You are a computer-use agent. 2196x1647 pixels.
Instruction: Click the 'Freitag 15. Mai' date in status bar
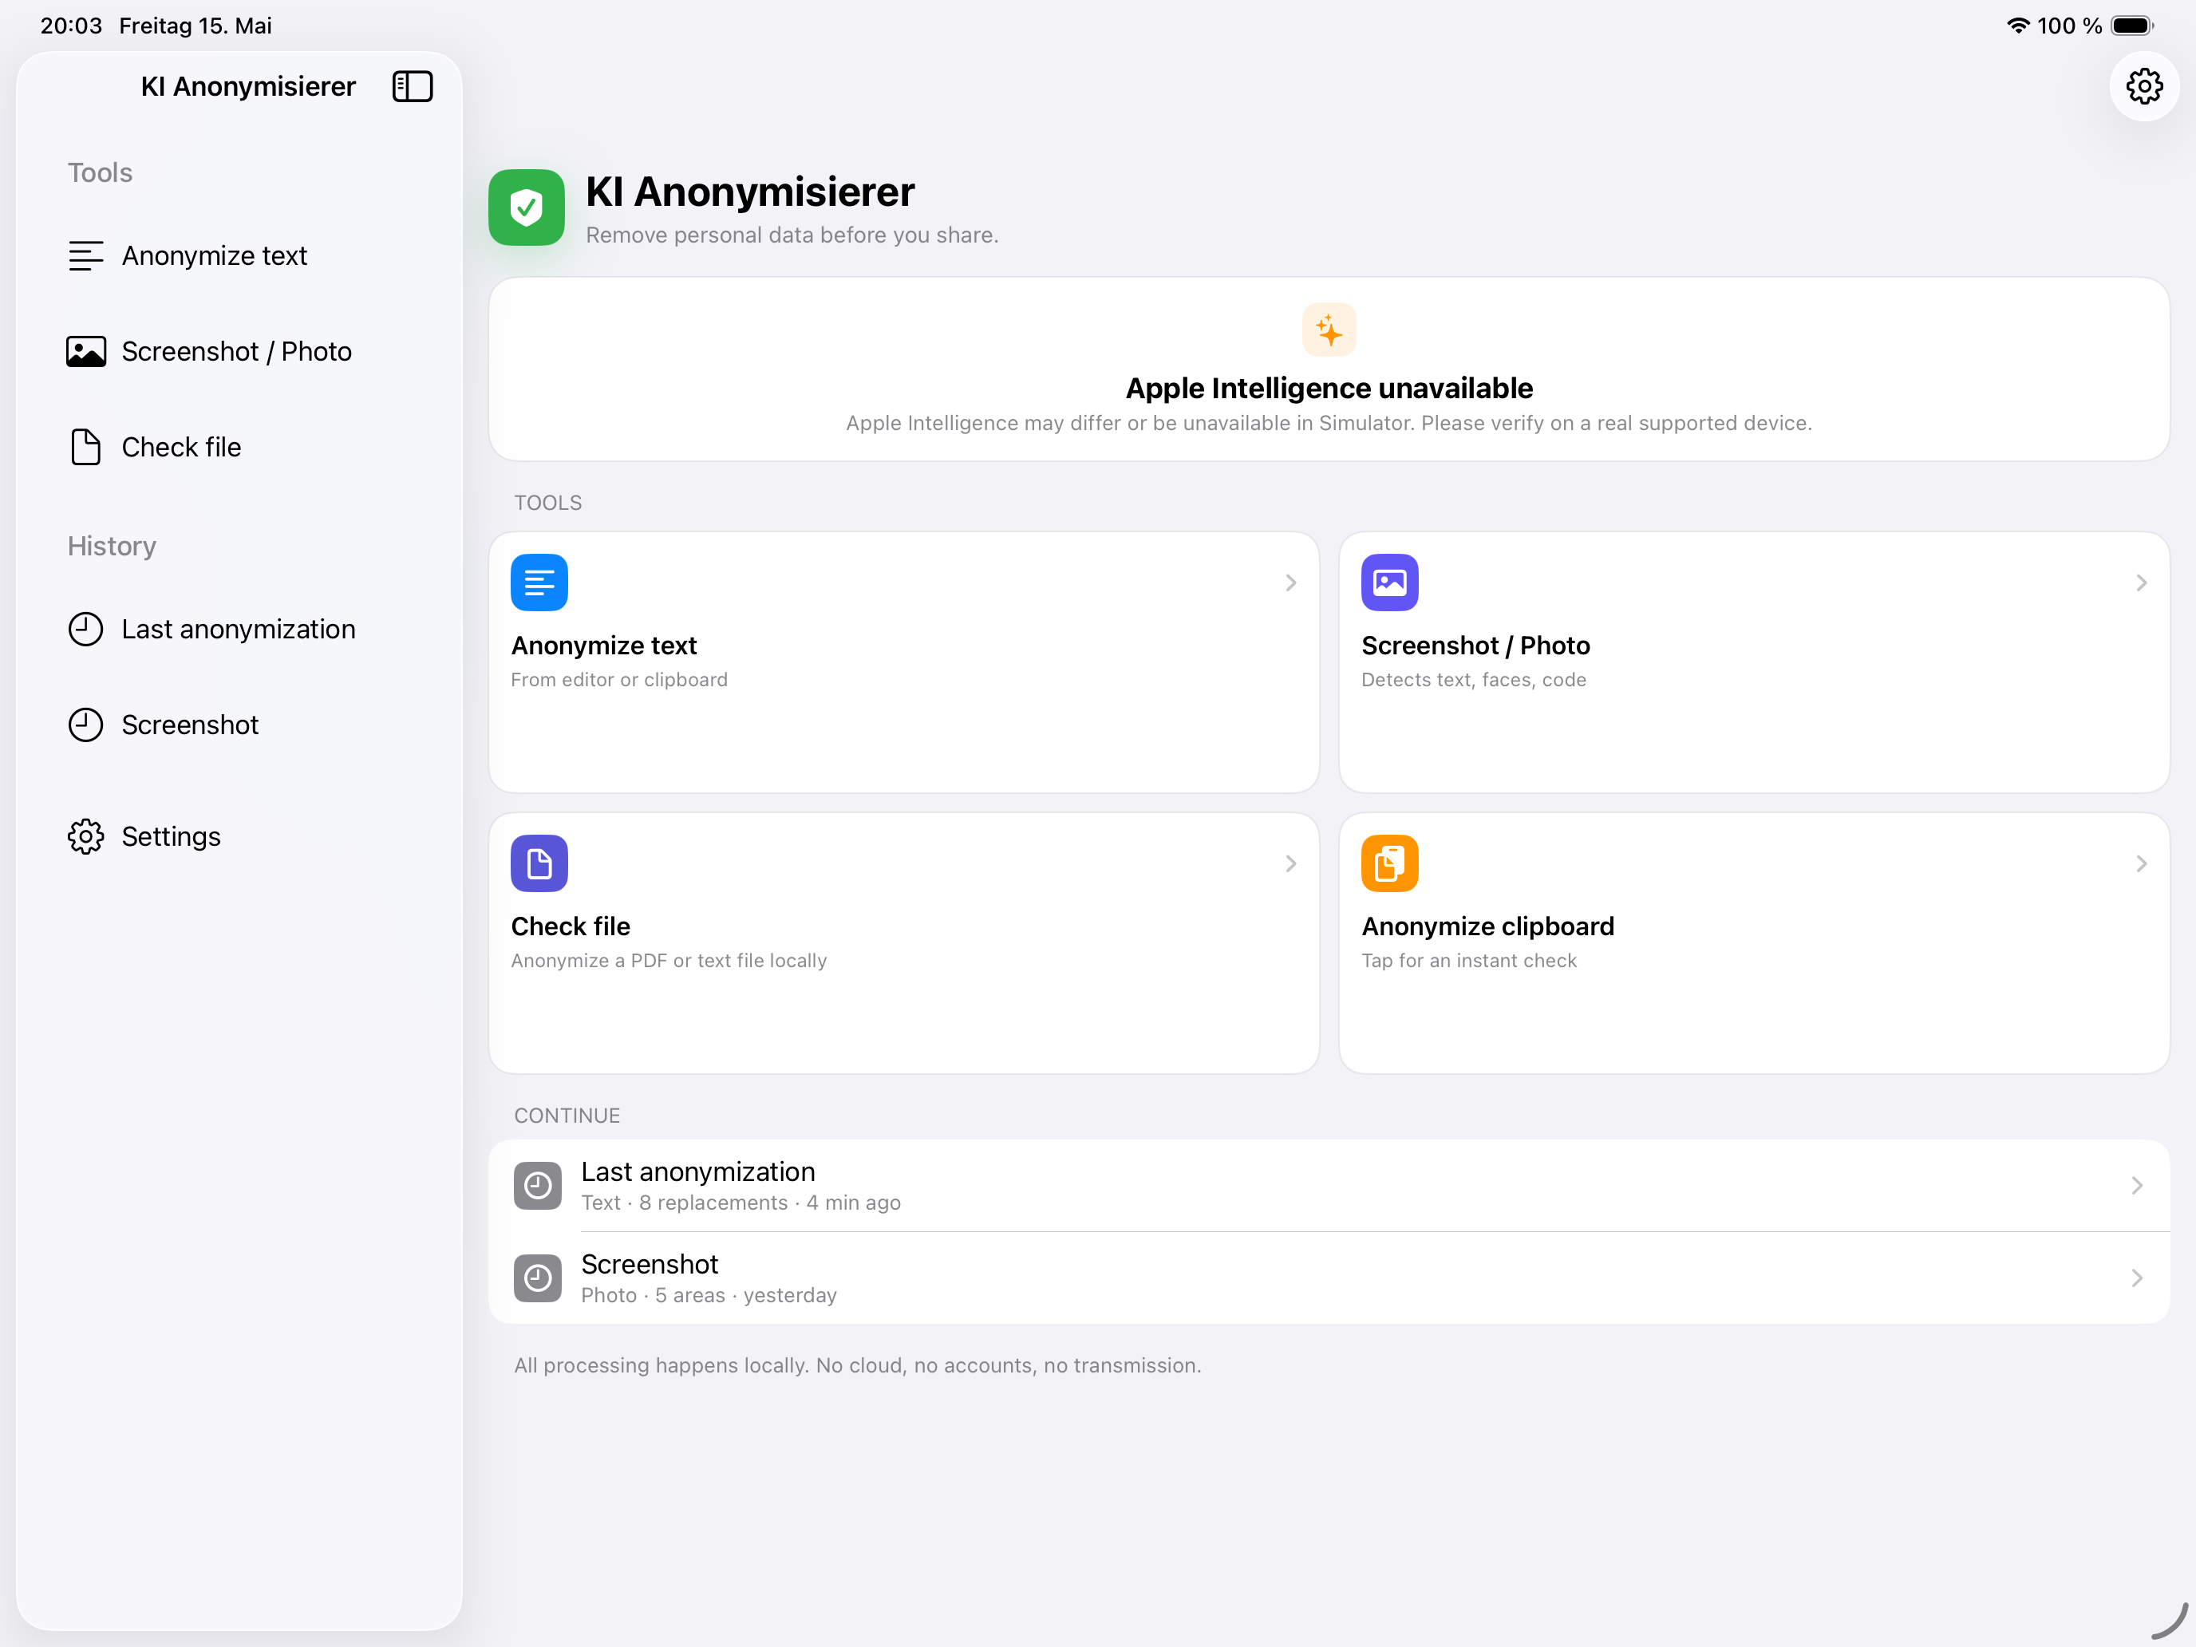tap(196, 26)
